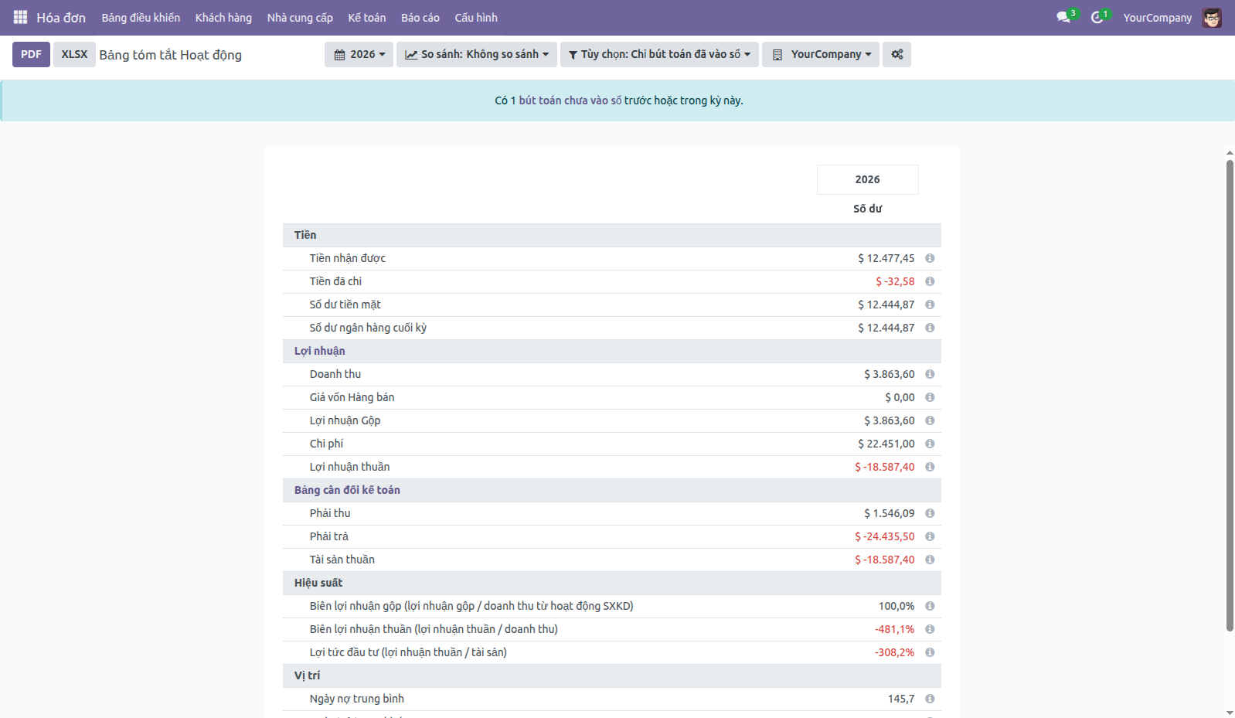The height and width of the screenshot is (718, 1235).
Task: Click the report settings gears icon
Action: pos(896,54)
